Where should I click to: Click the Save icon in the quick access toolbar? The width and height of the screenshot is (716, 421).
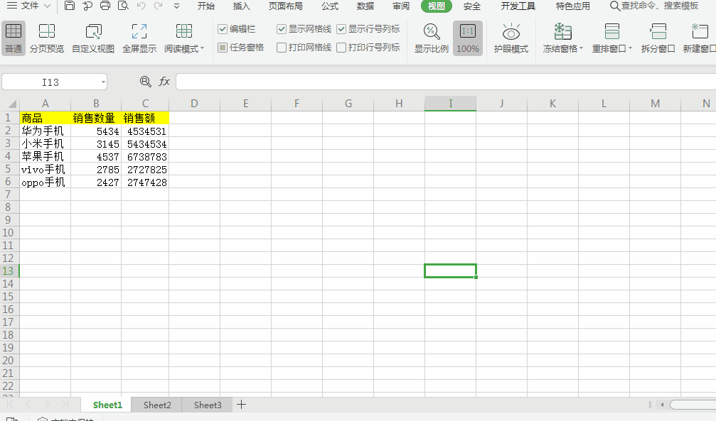[70, 6]
